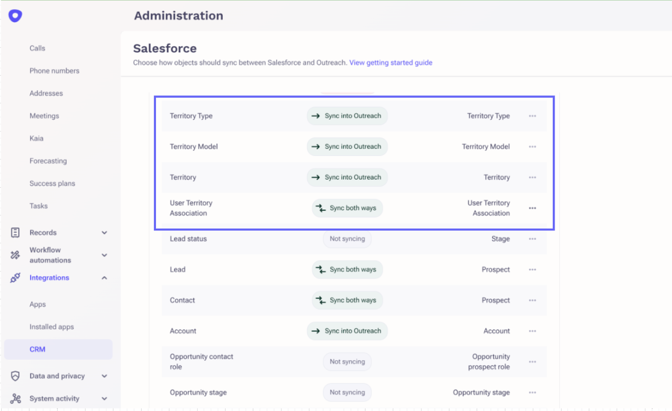Expand the Workflow automations chevron
The image size is (672, 411).
click(x=105, y=255)
